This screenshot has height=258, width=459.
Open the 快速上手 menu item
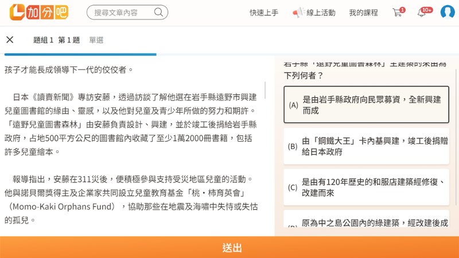(x=264, y=13)
